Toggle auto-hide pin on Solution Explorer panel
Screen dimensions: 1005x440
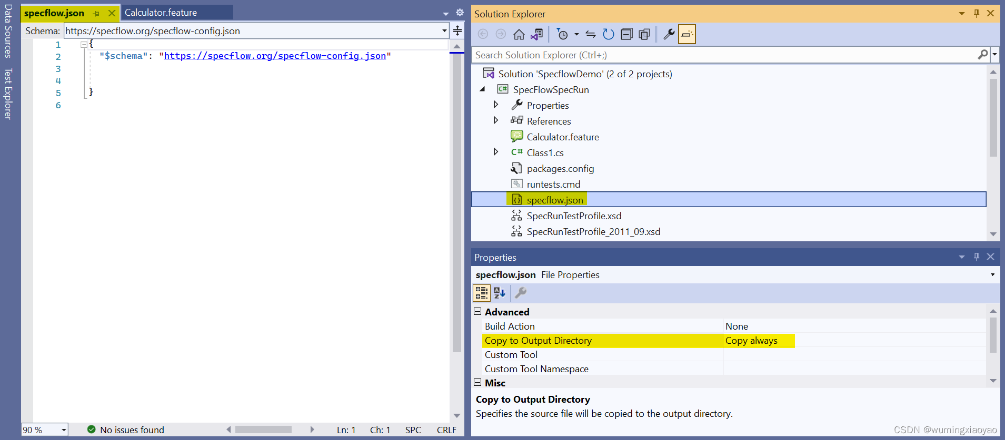[x=977, y=13]
